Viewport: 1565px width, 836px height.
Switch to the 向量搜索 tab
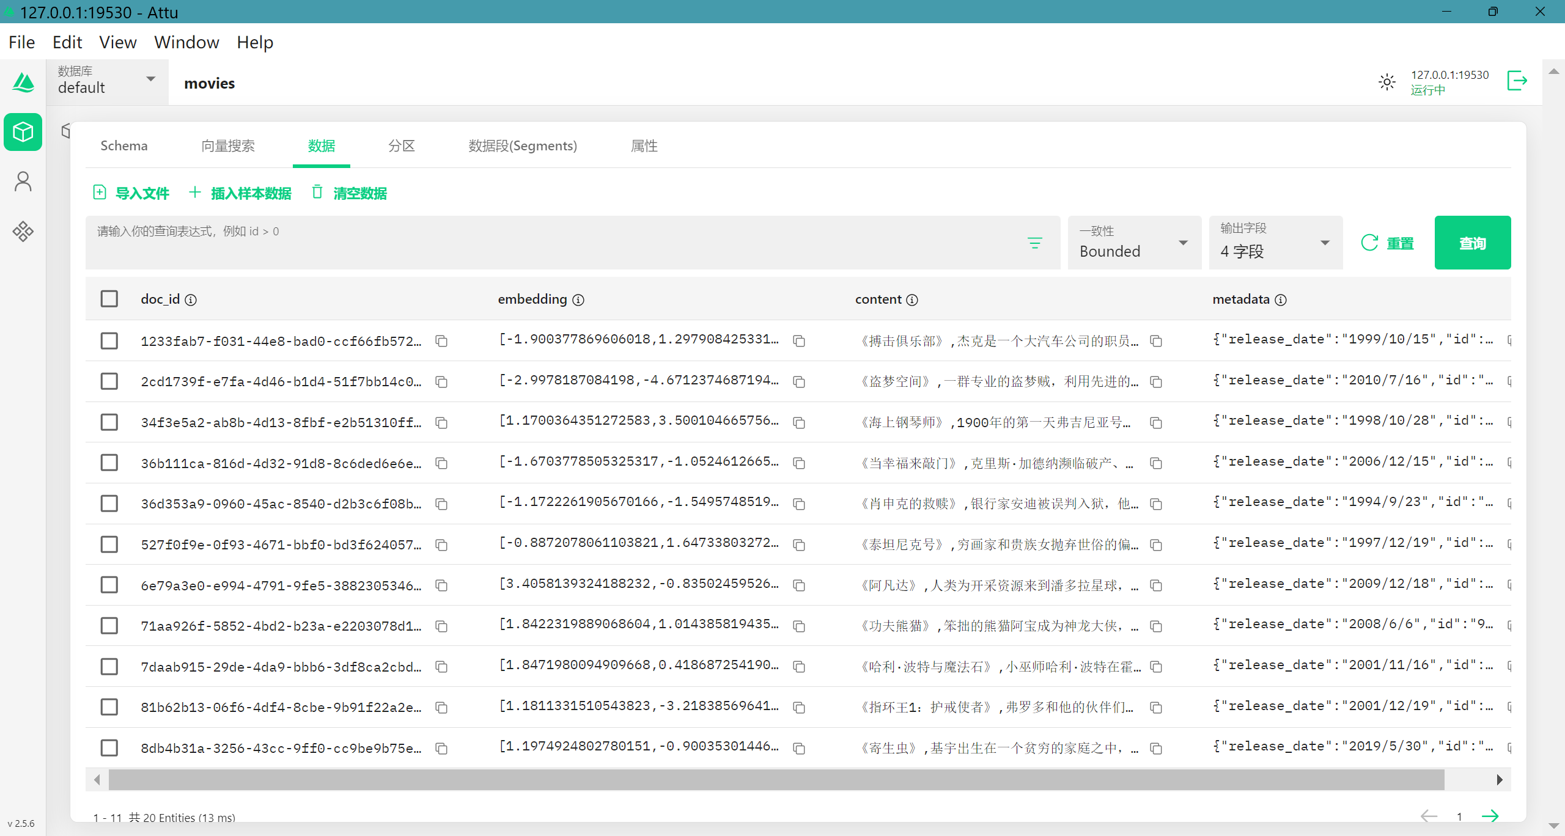[x=228, y=146]
